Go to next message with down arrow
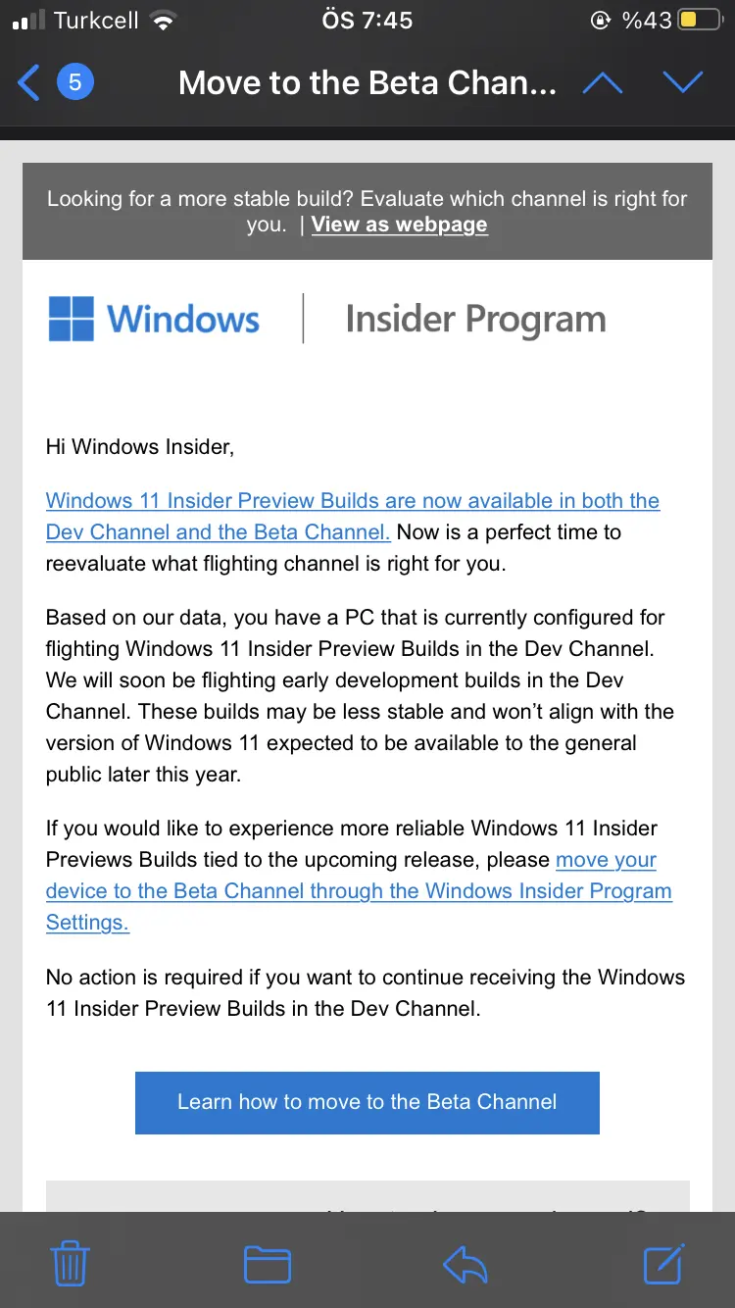 click(x=683, y=83)
